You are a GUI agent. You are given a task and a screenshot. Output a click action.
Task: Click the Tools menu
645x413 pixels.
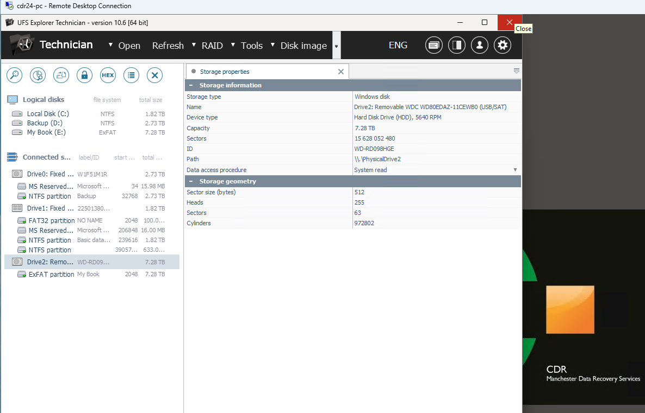(x=252, y=46)
